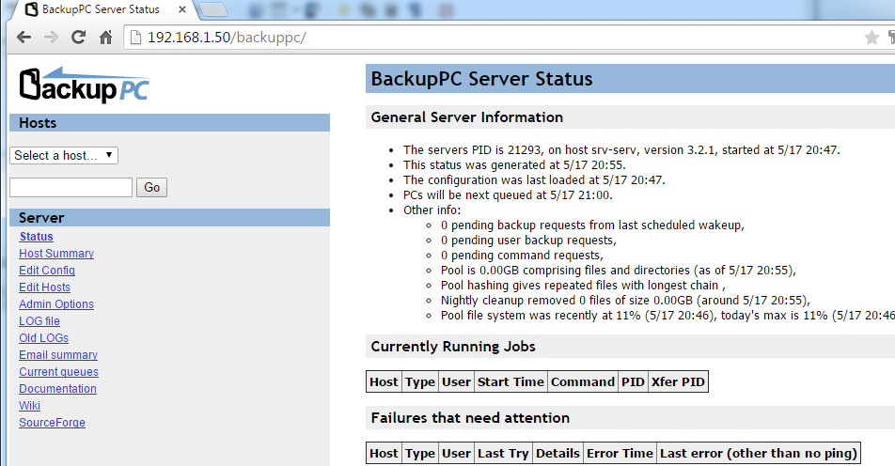895x466 pixels.
Task: Click the Hosts section header
Action: coord(169,123)
